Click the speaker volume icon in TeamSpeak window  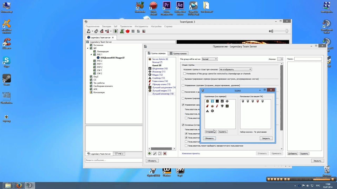(x=271, y=31)
